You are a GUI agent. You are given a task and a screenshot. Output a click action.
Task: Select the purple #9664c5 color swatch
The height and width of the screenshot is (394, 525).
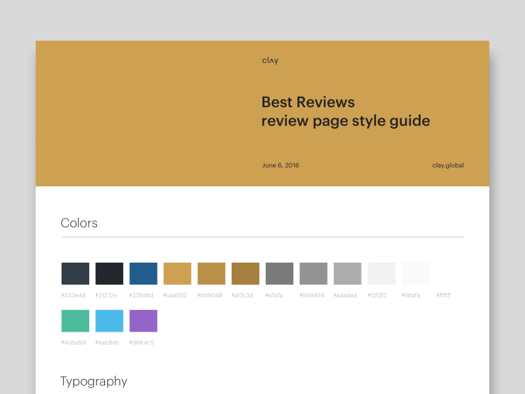click(x=143, y=321)
